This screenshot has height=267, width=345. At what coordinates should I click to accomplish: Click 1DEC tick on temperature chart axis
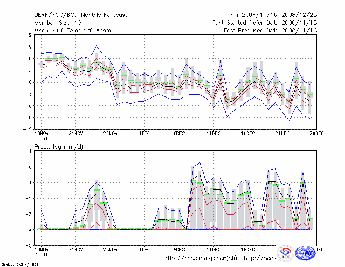[x=144, y=133]
